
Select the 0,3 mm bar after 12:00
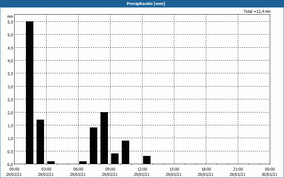147,160
